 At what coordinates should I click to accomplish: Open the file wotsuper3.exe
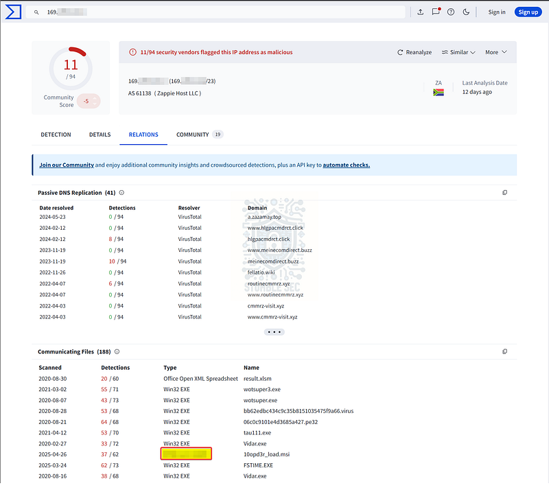(262, 389)
